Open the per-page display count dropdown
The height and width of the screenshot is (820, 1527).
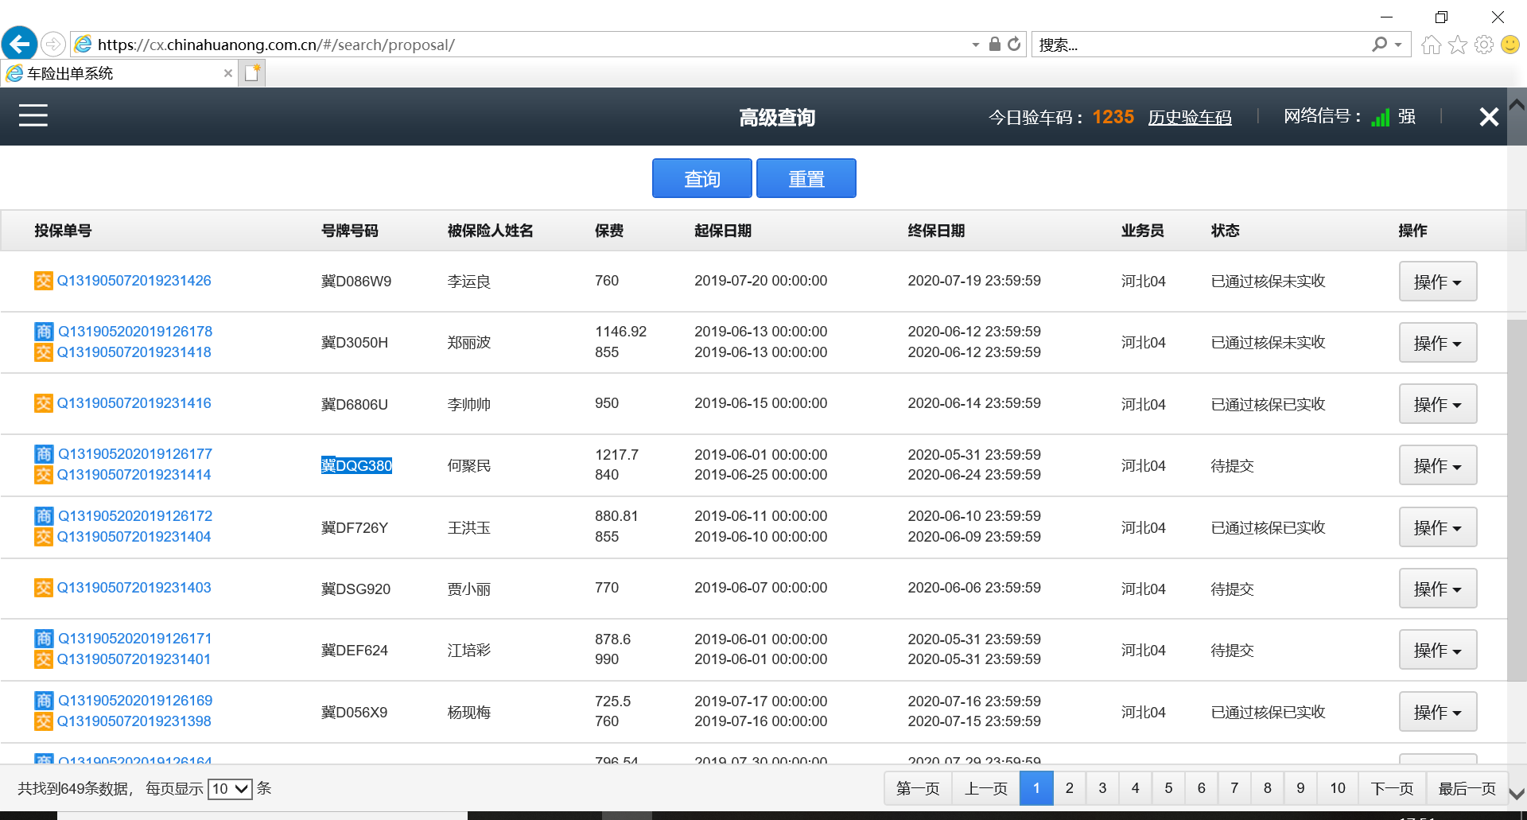230,788
